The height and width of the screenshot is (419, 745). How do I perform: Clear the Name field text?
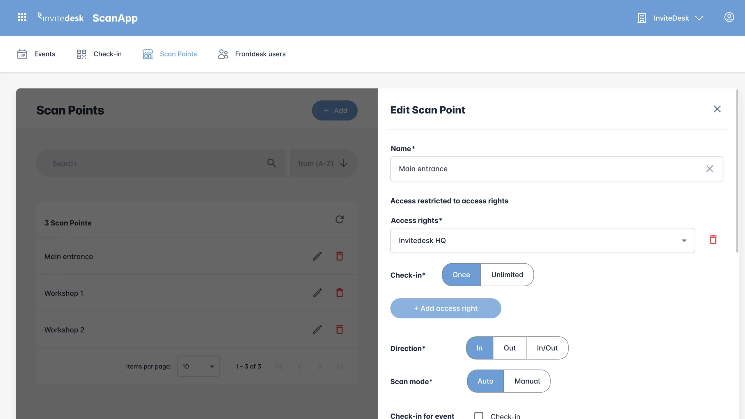pos(709,169)
